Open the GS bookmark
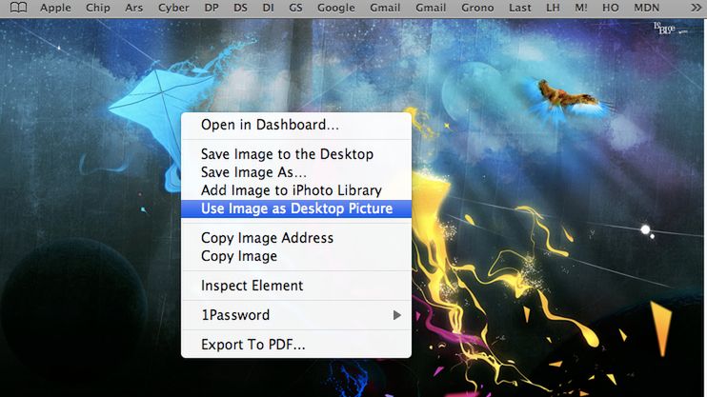This screenshot has height=397, width=707. 295,8
